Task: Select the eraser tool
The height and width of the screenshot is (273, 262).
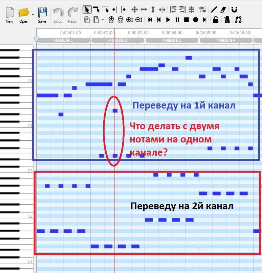Action: [223, 9]
